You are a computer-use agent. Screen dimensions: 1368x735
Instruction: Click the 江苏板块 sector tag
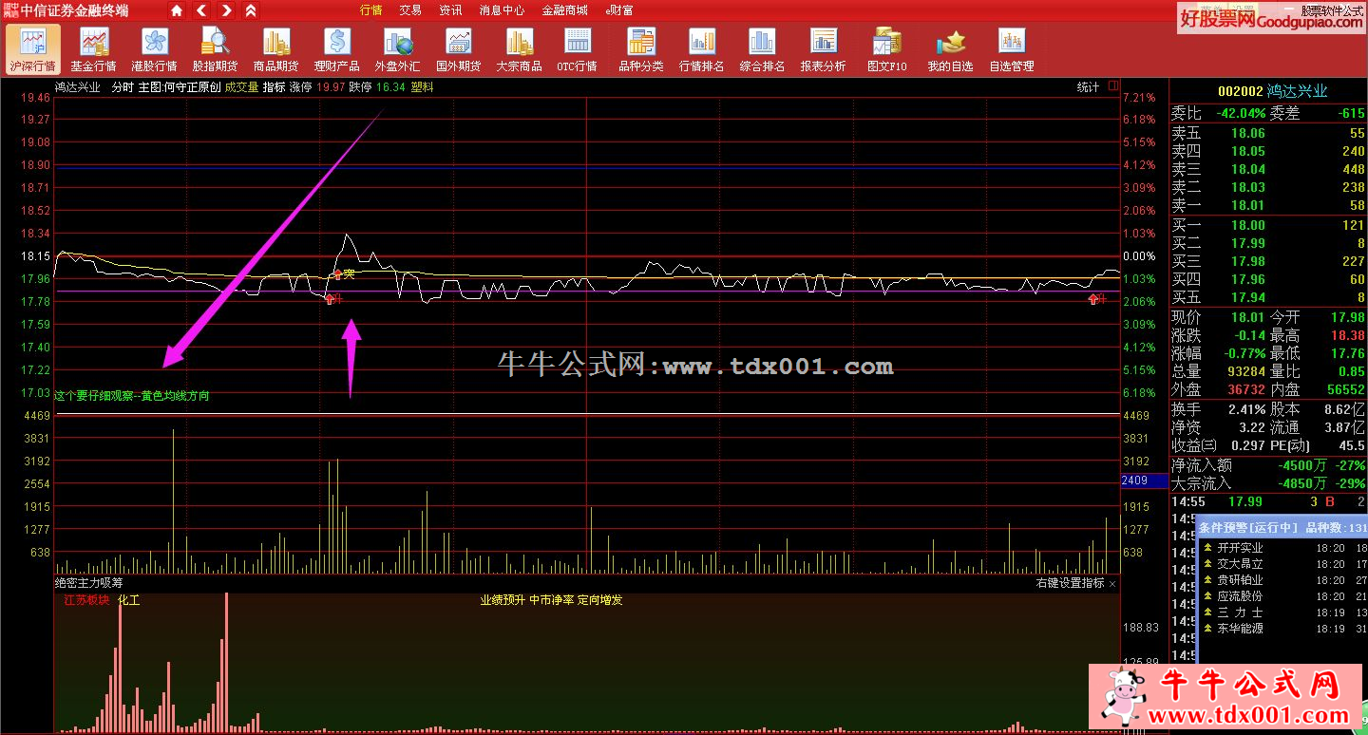pyautogui.click(x=86, y=600)
